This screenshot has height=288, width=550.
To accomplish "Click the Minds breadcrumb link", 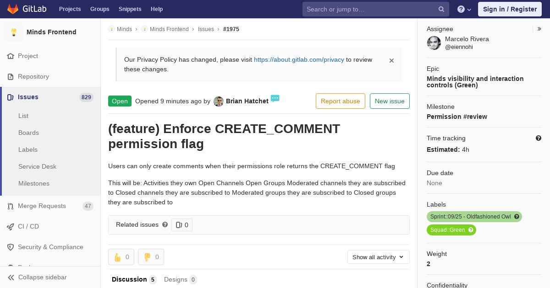I will coord(124,29).
